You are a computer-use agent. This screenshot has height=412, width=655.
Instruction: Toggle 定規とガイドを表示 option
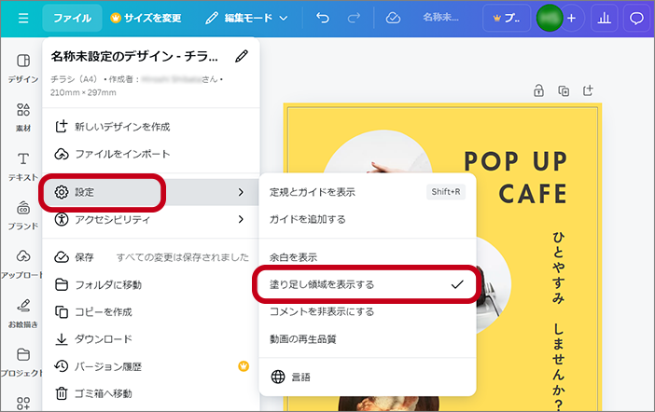[x=368, y=192]
